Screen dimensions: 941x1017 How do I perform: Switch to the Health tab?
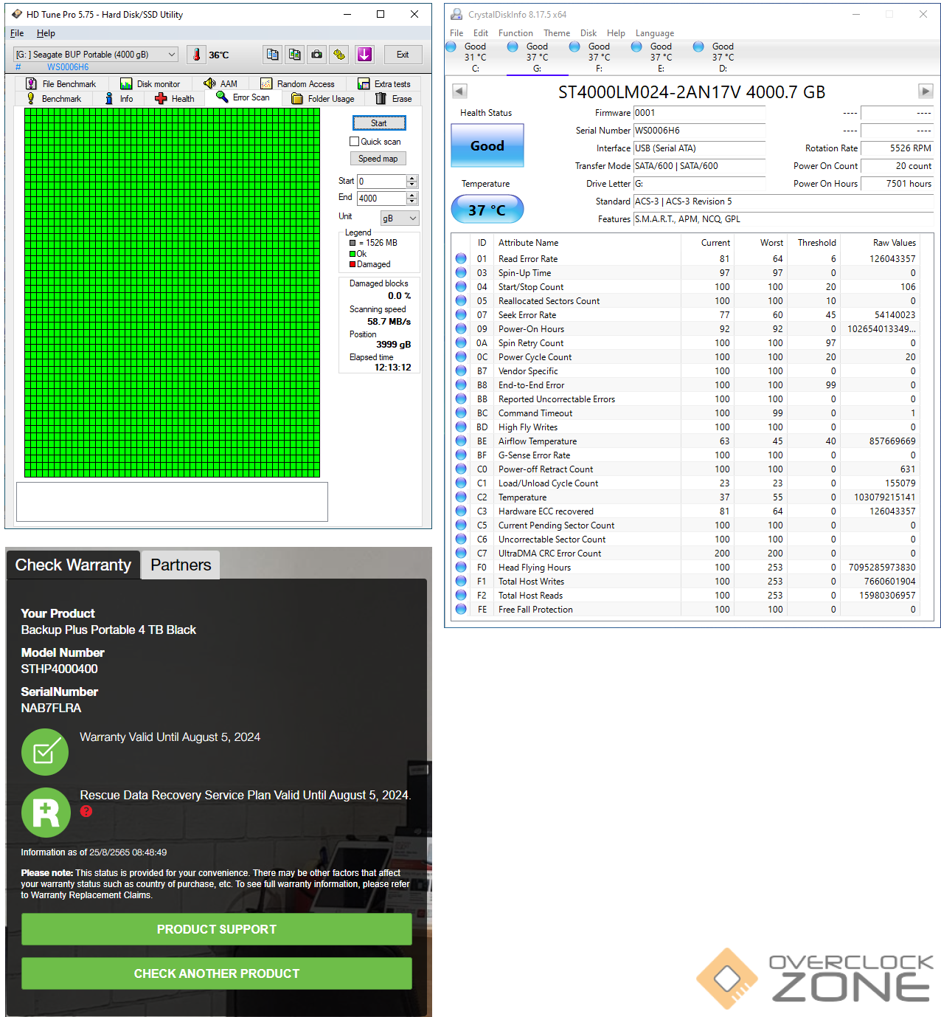tap(175, 99)
